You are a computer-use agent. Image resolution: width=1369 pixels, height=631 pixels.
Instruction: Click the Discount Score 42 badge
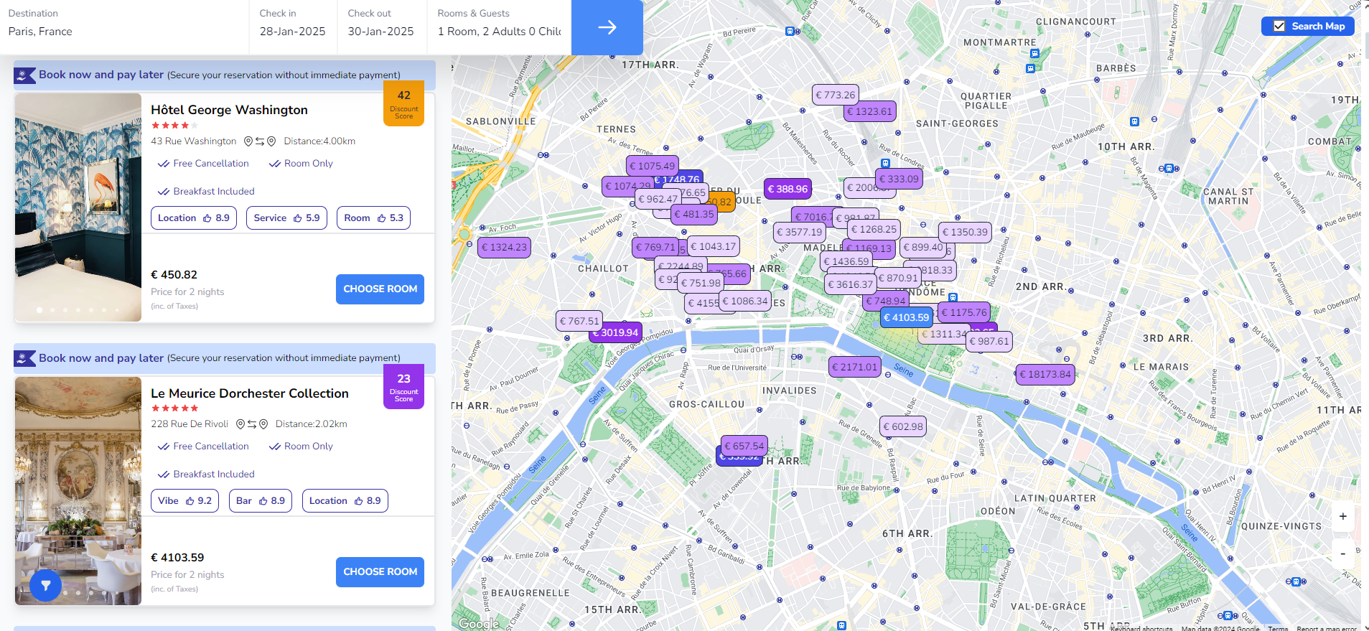pyautogui.click(x=403, y=103)
